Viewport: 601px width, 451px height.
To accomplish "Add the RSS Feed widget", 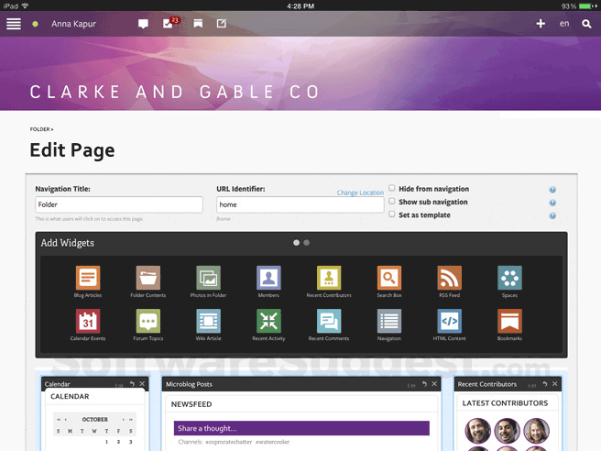I will [x=449, y=278].
